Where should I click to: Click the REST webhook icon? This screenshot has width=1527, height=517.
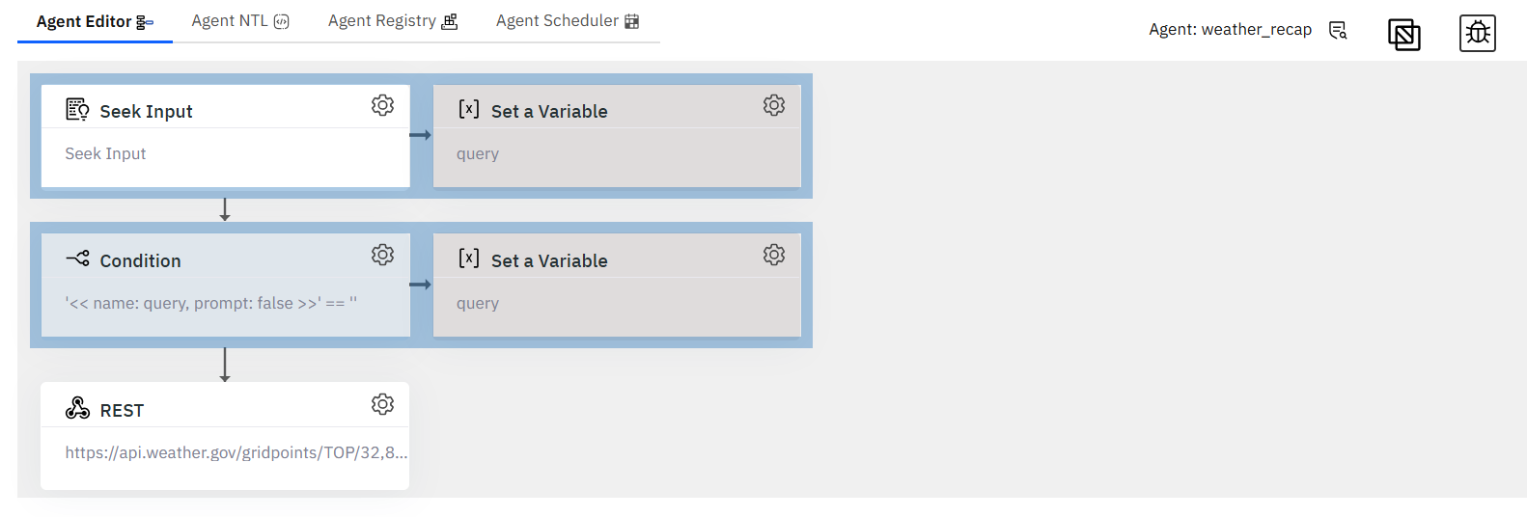click(x=77, y=408)
